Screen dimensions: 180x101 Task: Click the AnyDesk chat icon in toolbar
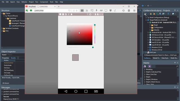point(92,10)
